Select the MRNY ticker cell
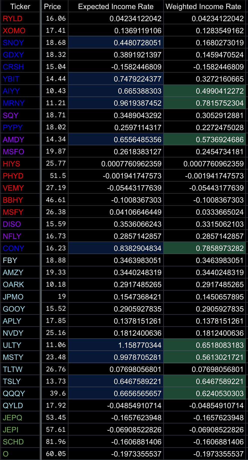Image resolution: width=248 pixels, height=460 pixels. point(20,103)
